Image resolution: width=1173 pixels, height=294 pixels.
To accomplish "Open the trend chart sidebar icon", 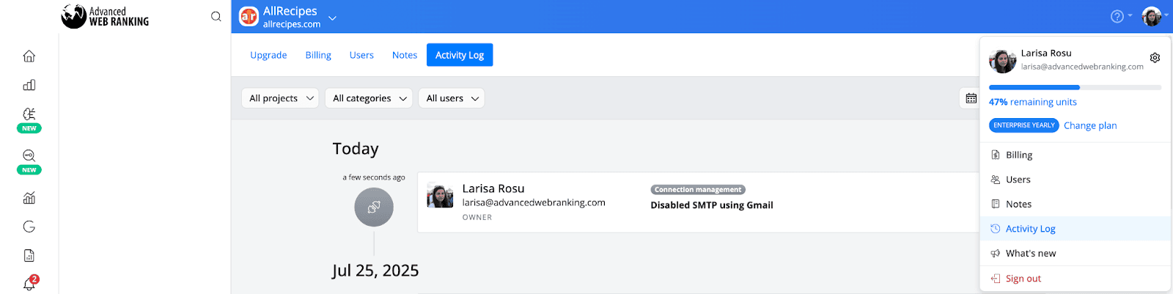I will [x=29, y=198].
